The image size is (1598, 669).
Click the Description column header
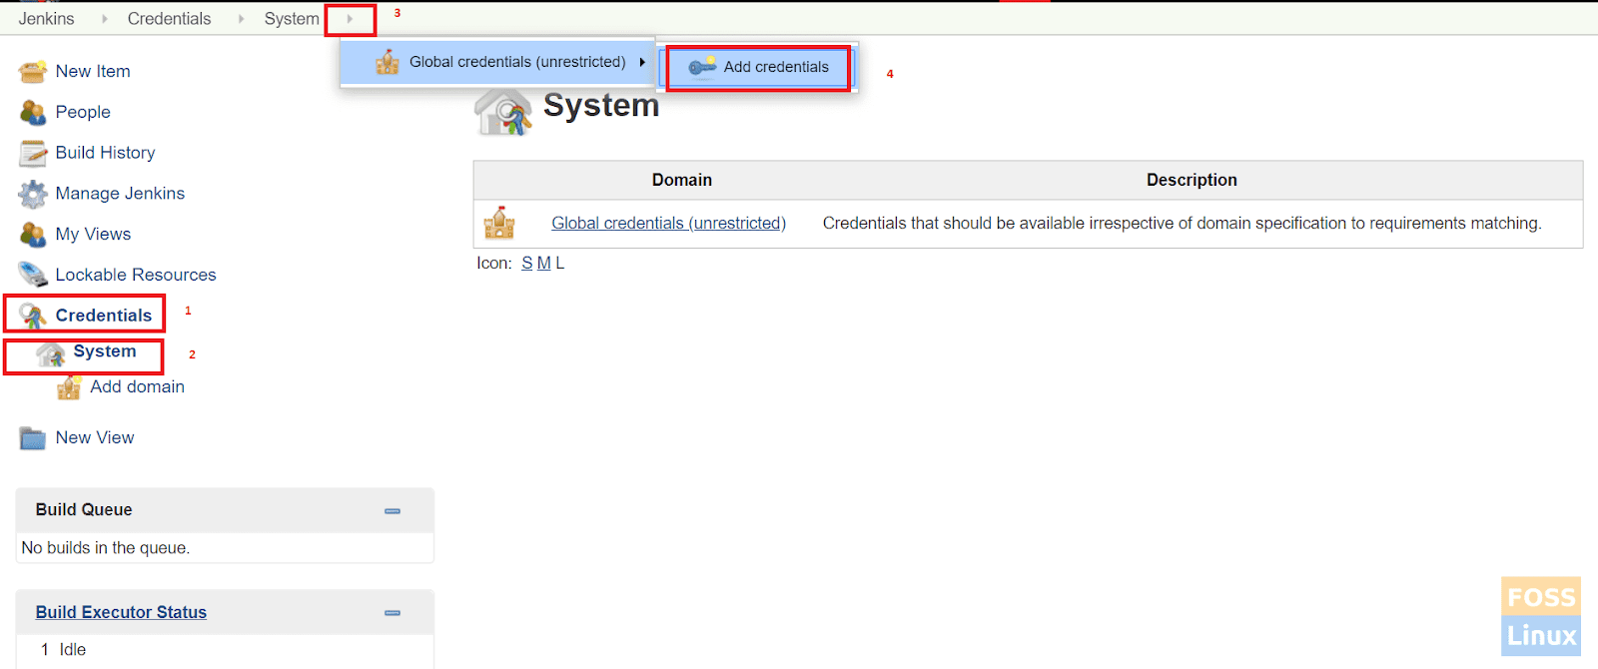[x=1192, y=181]
